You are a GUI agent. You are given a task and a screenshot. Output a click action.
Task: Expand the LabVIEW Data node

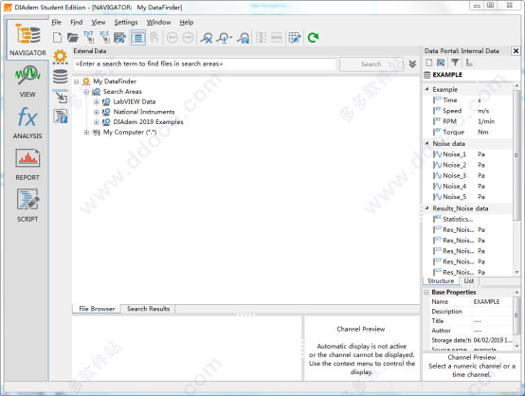97,101
